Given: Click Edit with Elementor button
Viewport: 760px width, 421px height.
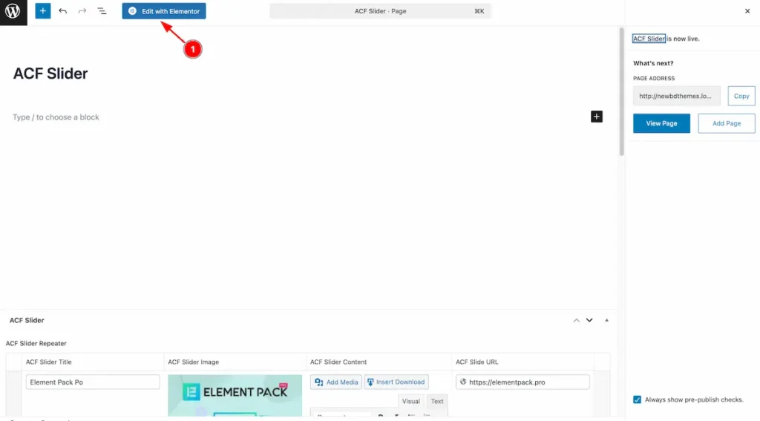Looking at the screenshot, I should (164, 11).
